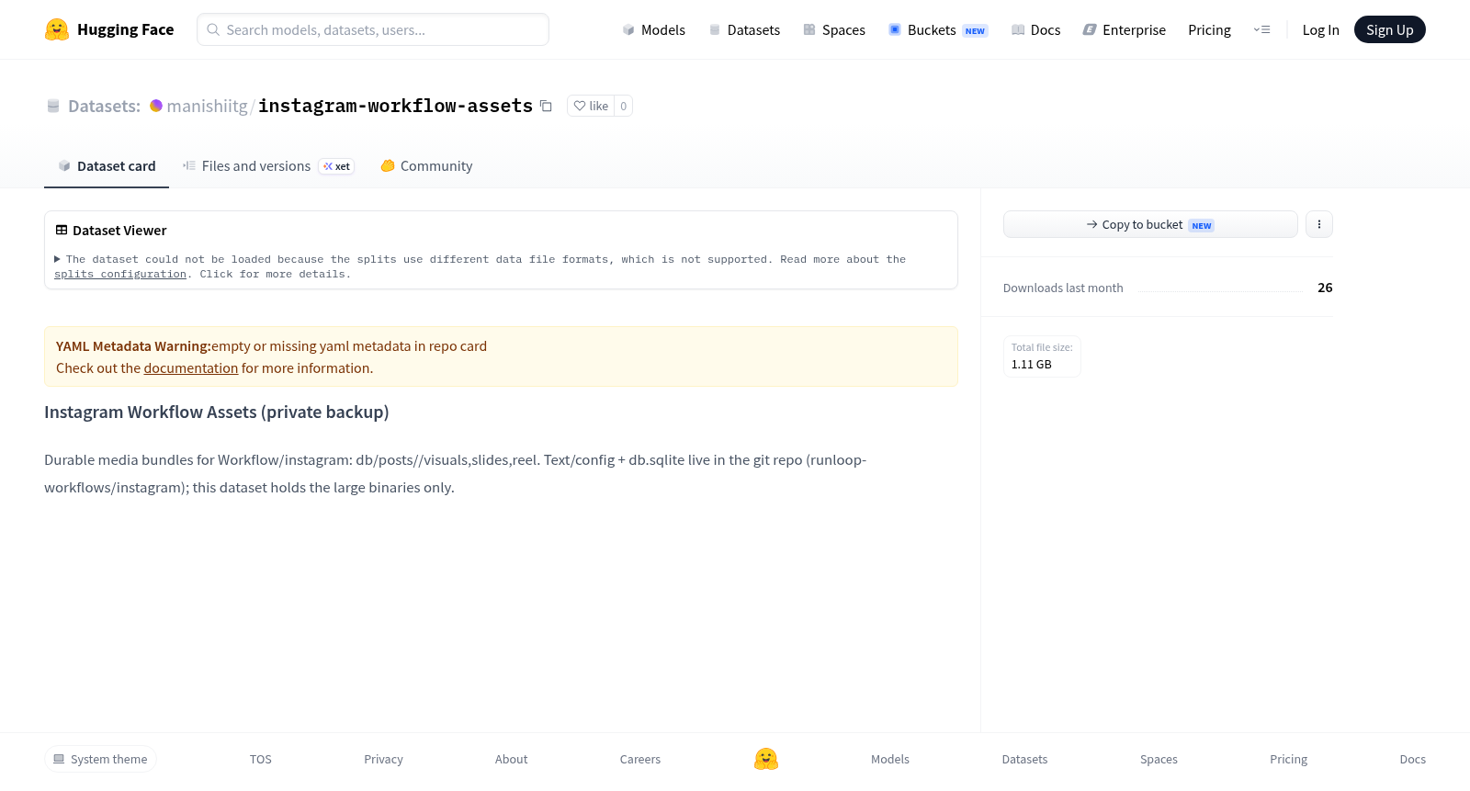Open Pricing in the top navigation
Screen dimensions: 1470x791
pyautogui.click(x=1209, y=29)
